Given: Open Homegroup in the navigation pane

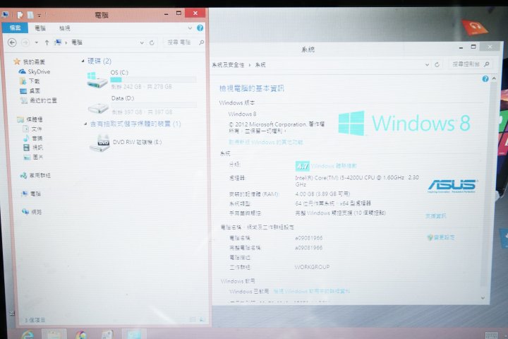Looking at the screenshot, I should coord(35,175).
